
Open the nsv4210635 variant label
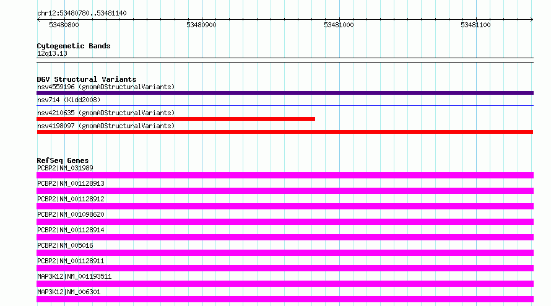pos(106,113)
